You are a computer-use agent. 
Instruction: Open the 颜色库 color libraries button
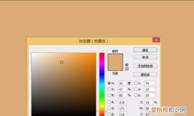(145, 75)
